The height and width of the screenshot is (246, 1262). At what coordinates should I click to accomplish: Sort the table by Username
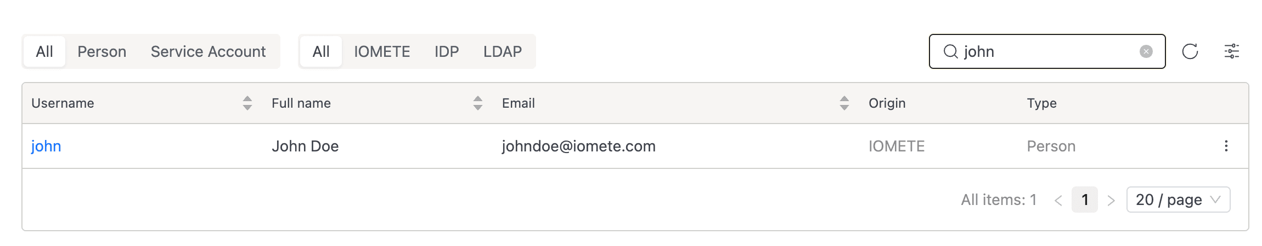(247, 103)
